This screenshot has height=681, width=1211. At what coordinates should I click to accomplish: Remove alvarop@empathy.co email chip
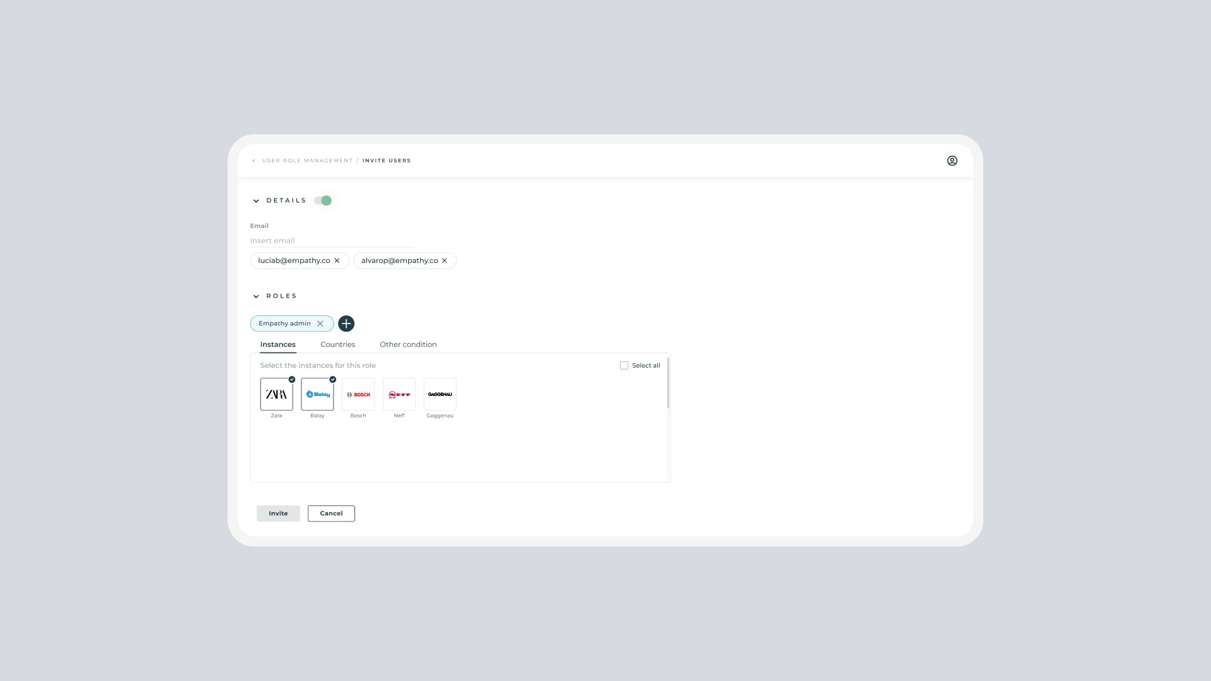pos(445,260)
